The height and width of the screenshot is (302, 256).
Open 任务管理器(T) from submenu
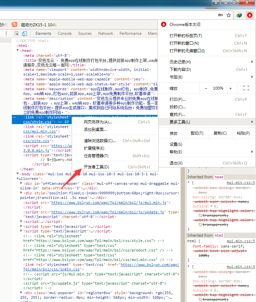pos(115,156)
